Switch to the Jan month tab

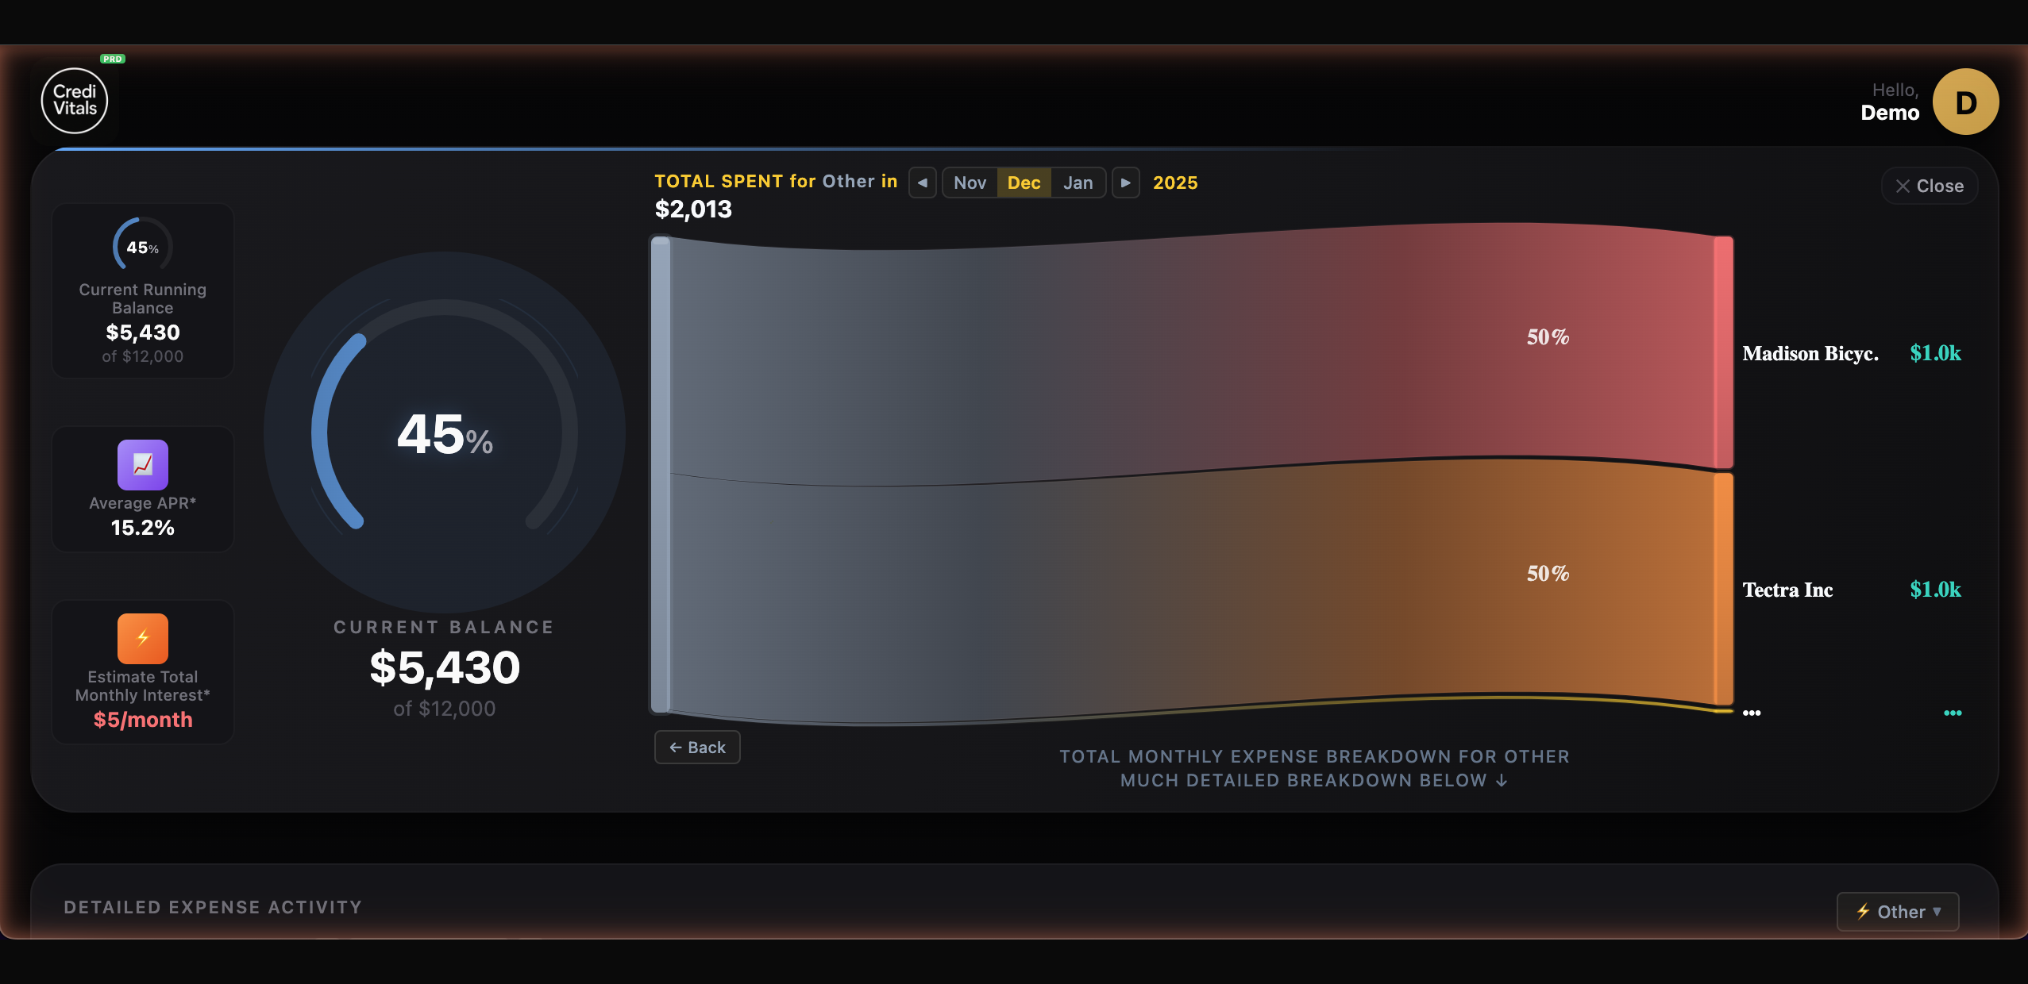[1078, 183]
